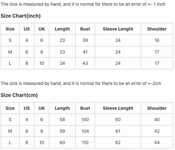Click the Size Chart(cm) heading
The image size is (175, 150).
click(19, 95)
